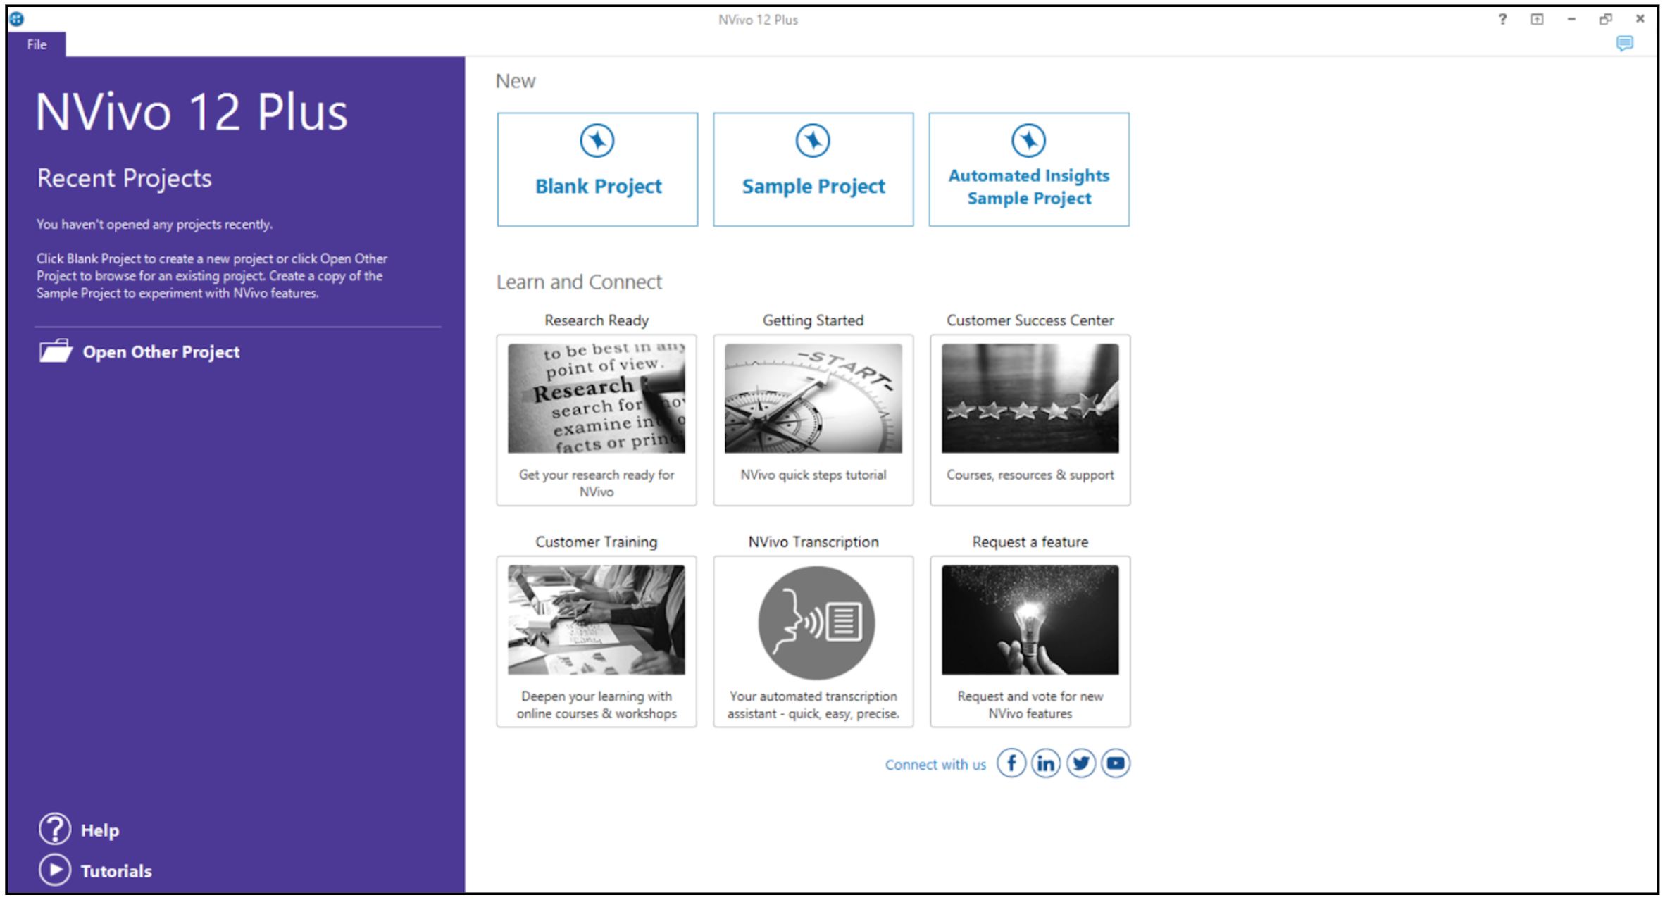This screenshot has width=1665, height=900.
Task: Click the Open Other Project folder icon
Action: (56, 351)
